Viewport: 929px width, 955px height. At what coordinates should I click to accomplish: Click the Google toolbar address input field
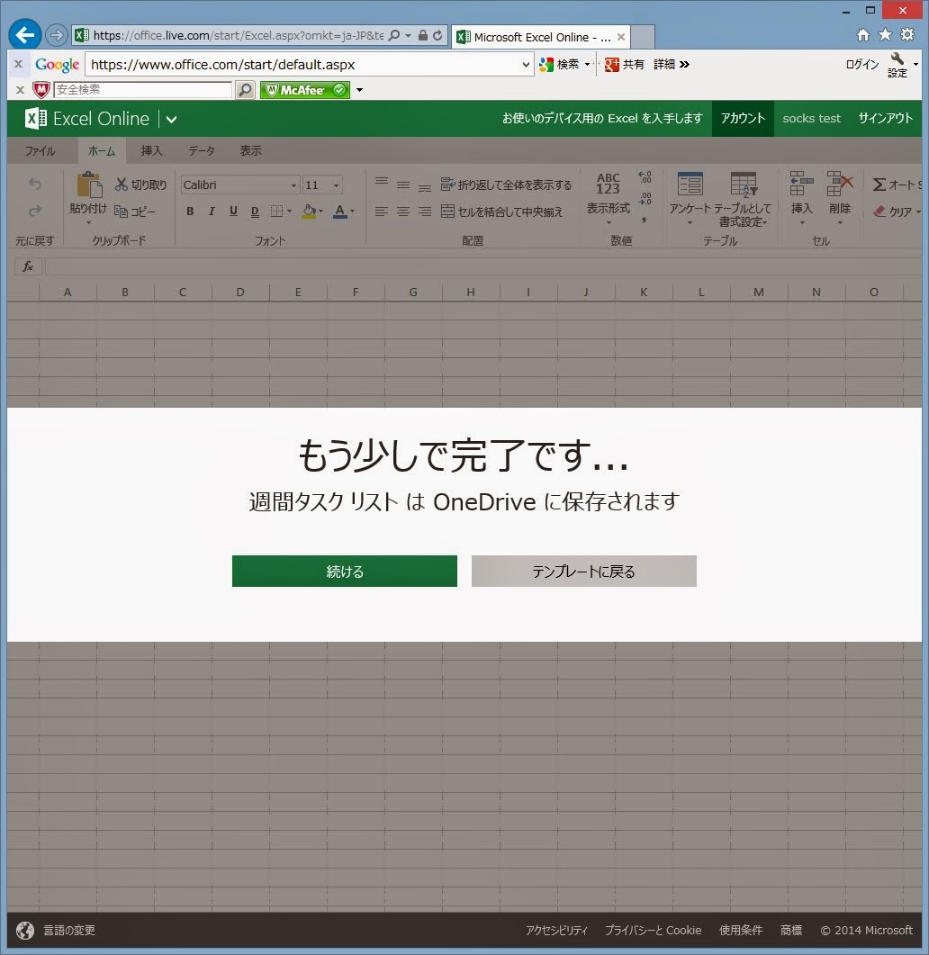click(x=302, y=65)
